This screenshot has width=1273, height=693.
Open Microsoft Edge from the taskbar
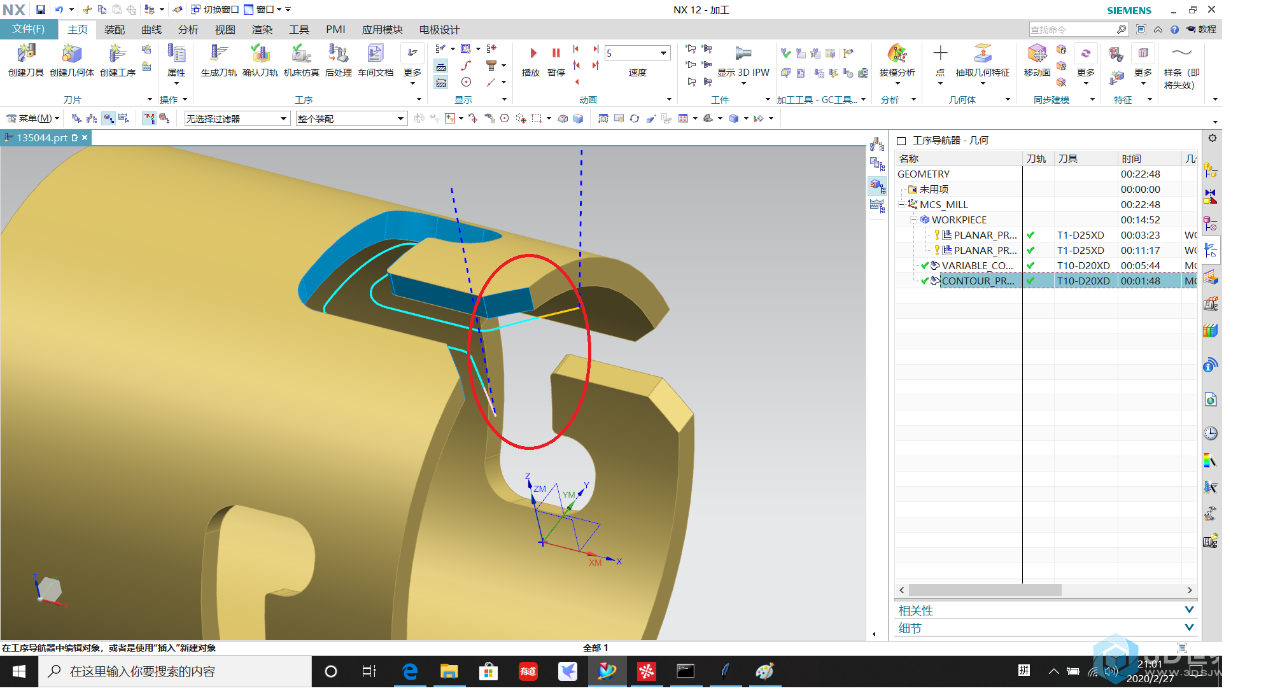[410, 671]
